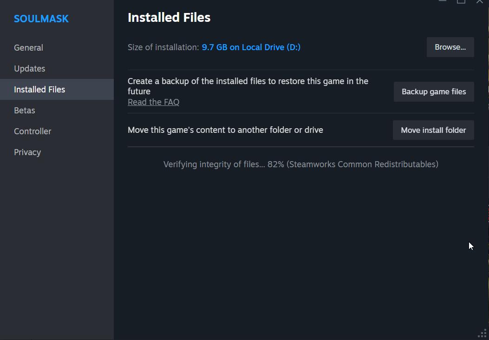Click the window resize grip icon
The width and height of the screenshot is (489, 340).
tap(482, 333)
